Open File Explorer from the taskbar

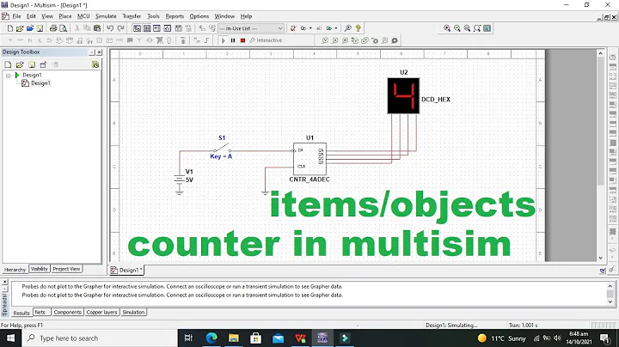click(x=234, y=338)
